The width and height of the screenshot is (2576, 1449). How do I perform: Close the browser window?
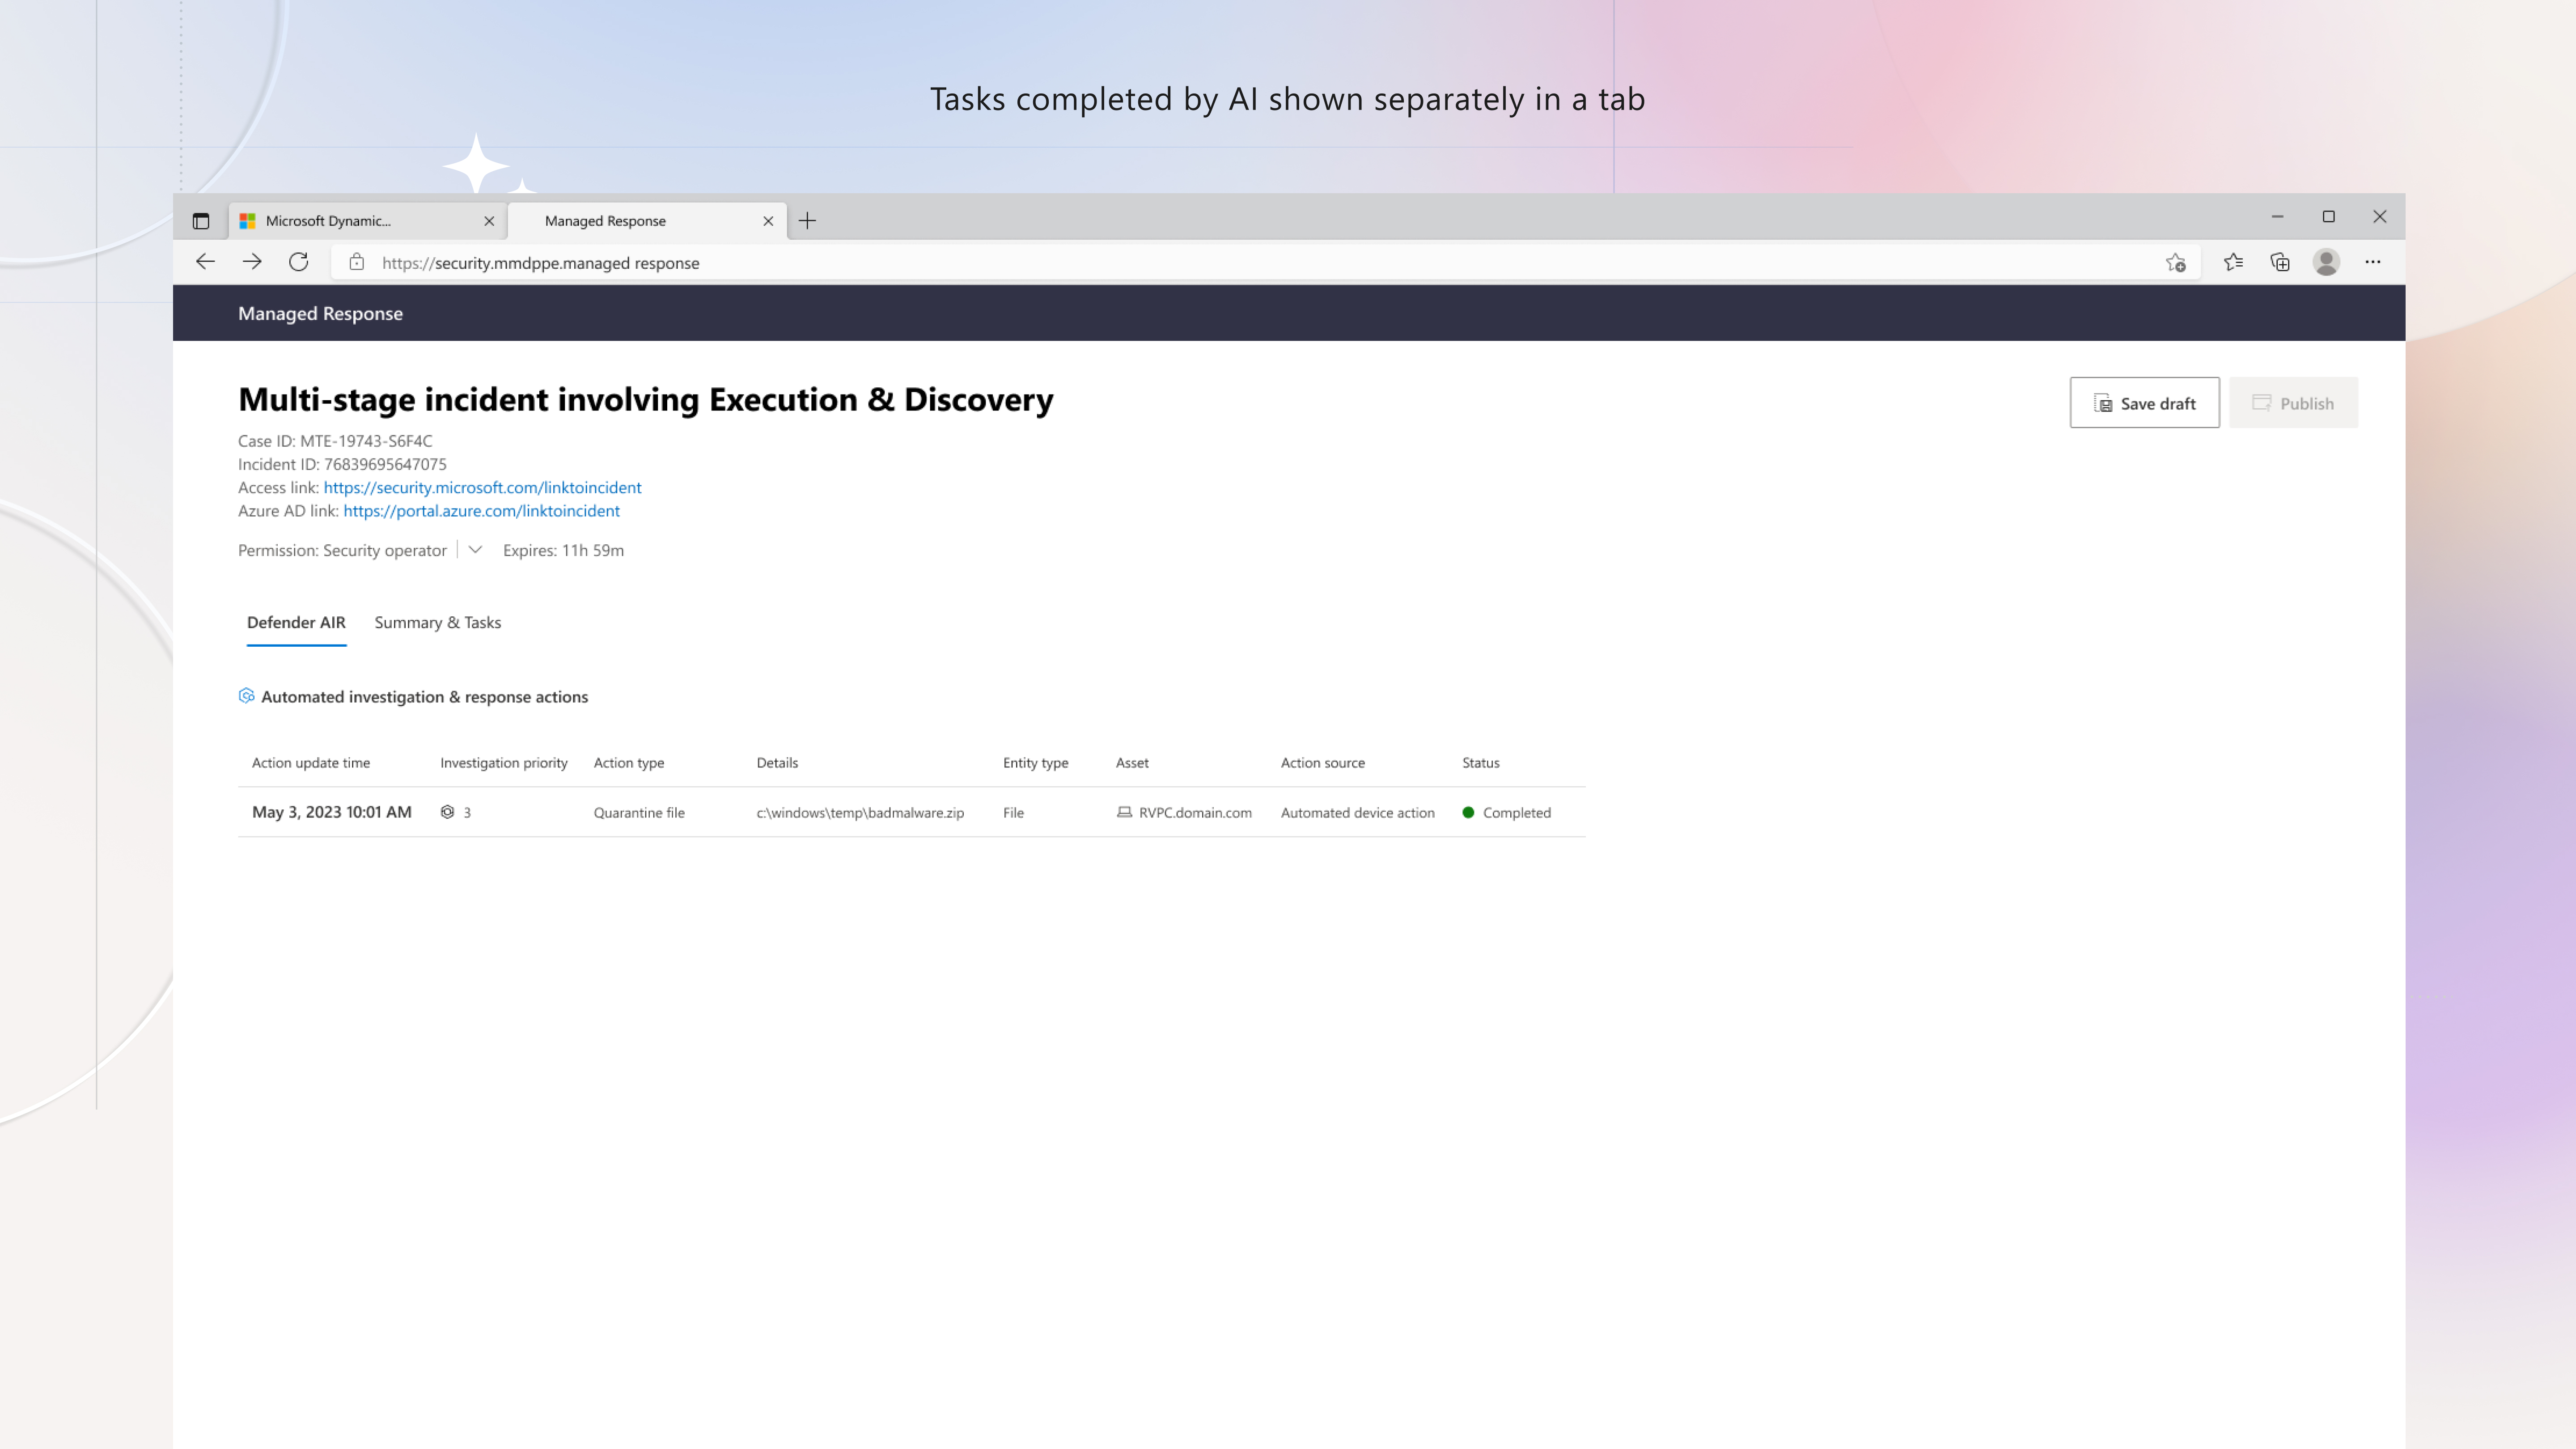coord(2380,217)
